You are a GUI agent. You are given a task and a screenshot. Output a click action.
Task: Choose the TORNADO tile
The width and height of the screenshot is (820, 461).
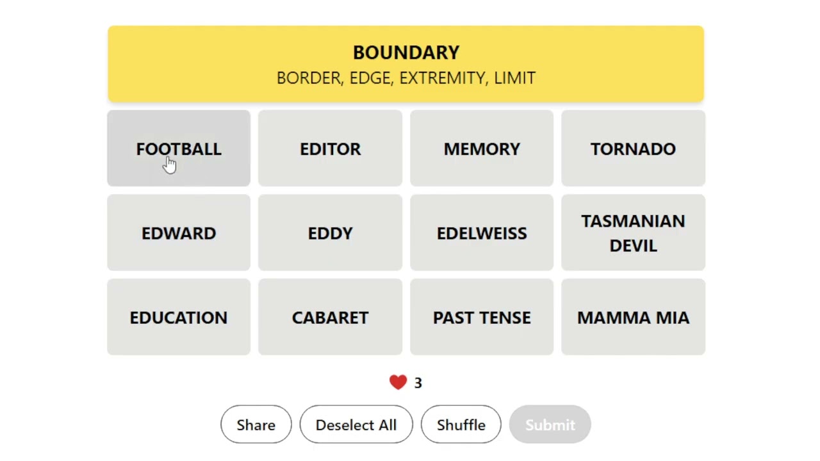point(633,149)
